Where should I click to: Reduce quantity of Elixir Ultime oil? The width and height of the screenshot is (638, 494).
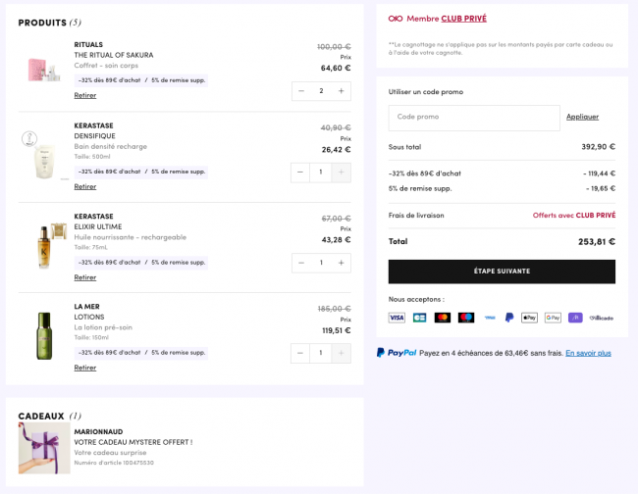click(301, 263)
